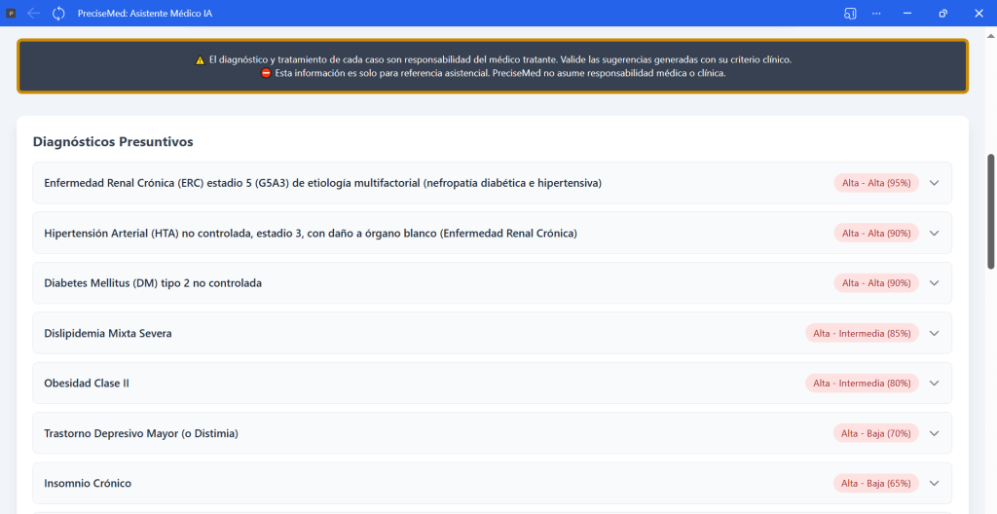Click the PreciseMed app icon
The image size is (997, 514).
(x=12, y=14)
